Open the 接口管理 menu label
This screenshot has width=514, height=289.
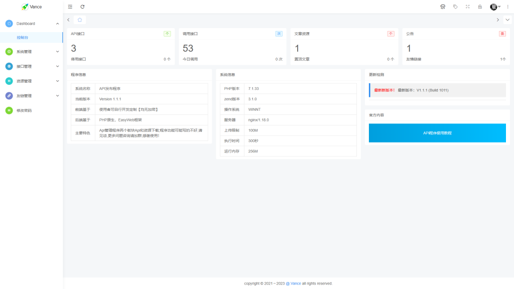coord(24,67)
